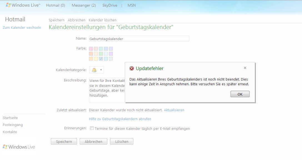Click the Speichern button at the bottom
The image size is (302, 160).
point(64,141)
